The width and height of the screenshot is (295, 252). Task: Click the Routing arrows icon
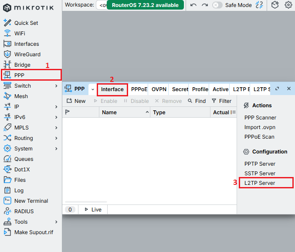click(x=7, y=138)
